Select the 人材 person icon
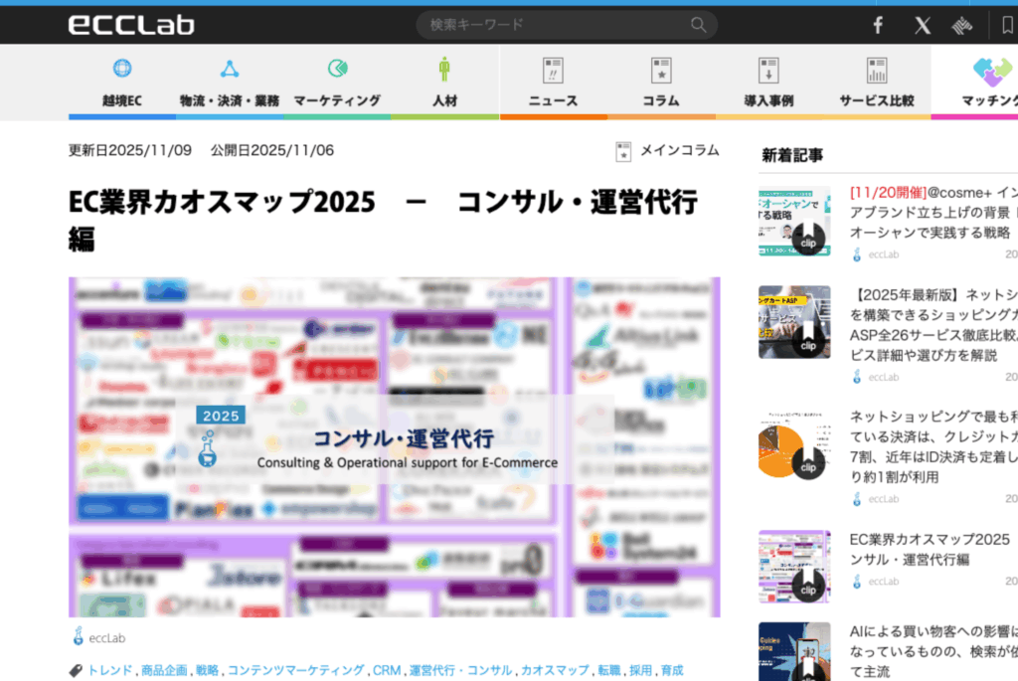The image size is (1018, 681). [443, 69]
